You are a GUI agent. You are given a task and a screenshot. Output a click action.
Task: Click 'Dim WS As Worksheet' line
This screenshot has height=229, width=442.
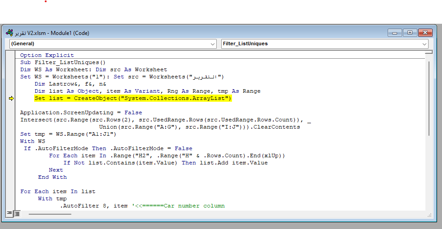pyautogui.click(x=94, y=69)
